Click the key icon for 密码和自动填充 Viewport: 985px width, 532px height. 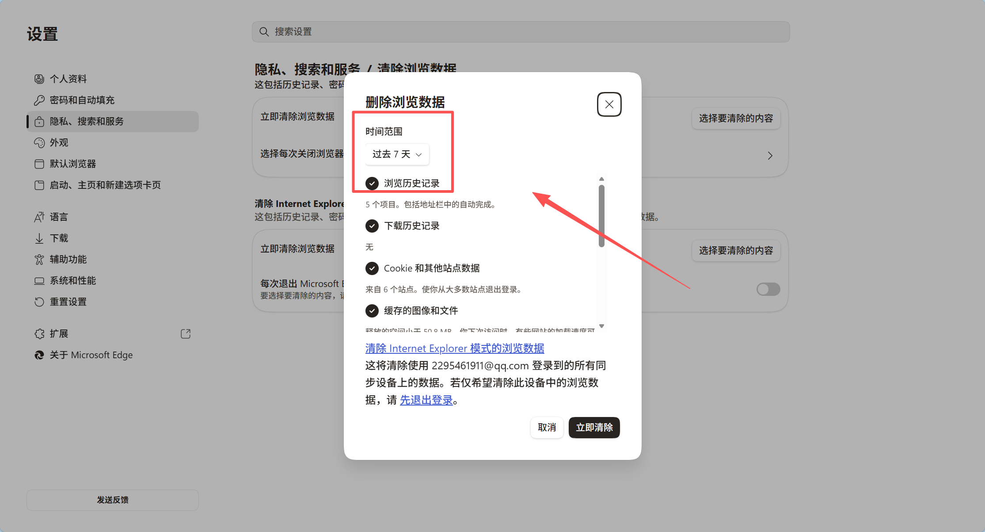click(39, 100)
